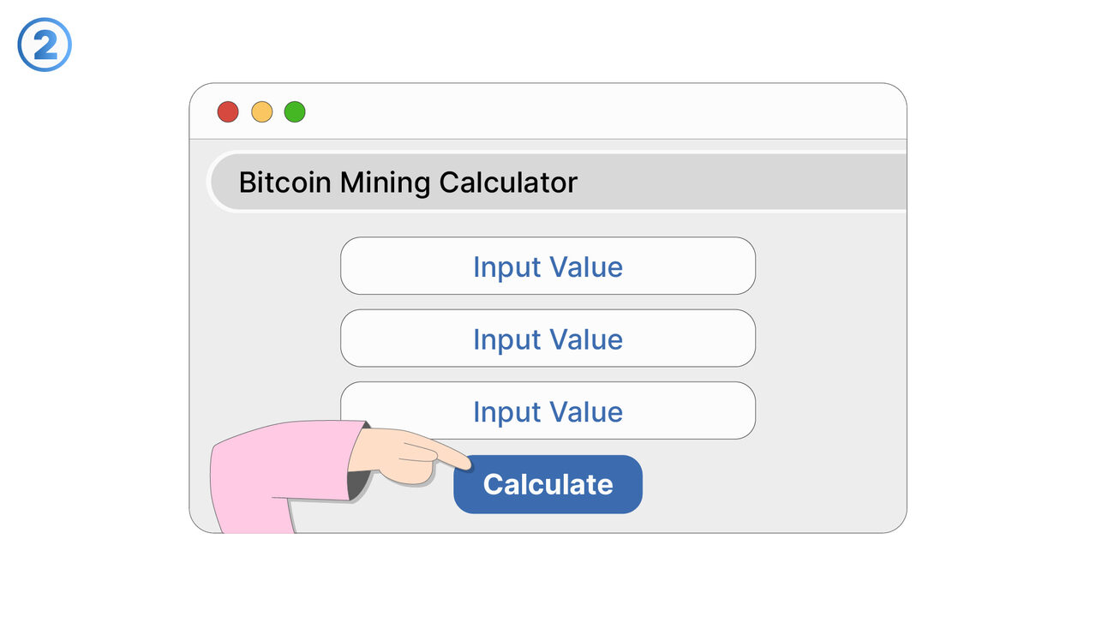This screenshot has width=1096, height=617.
Task: Click the empty window title bar area
Action: [x=600, y=111]
